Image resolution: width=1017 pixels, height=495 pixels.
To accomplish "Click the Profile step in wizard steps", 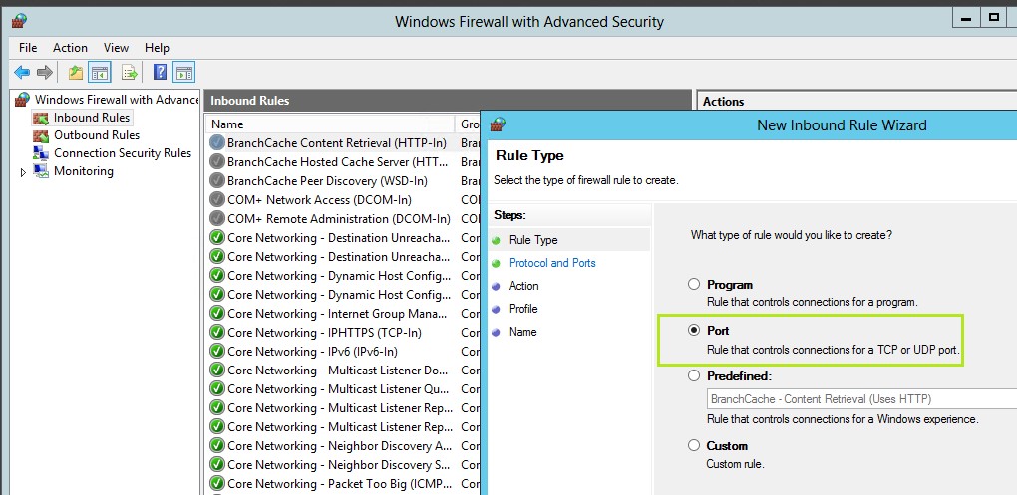I will (x=523, y=309).
